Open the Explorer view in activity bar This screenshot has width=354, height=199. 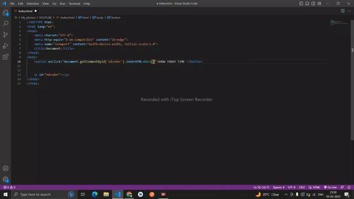[x=6, y=13]
